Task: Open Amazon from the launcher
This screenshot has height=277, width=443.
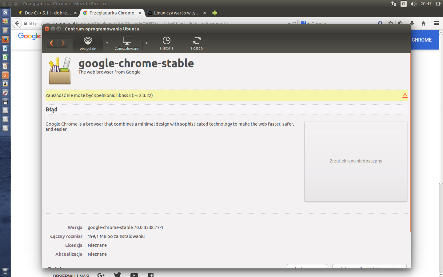Action: pyautogui.click(x=5, y=84)
